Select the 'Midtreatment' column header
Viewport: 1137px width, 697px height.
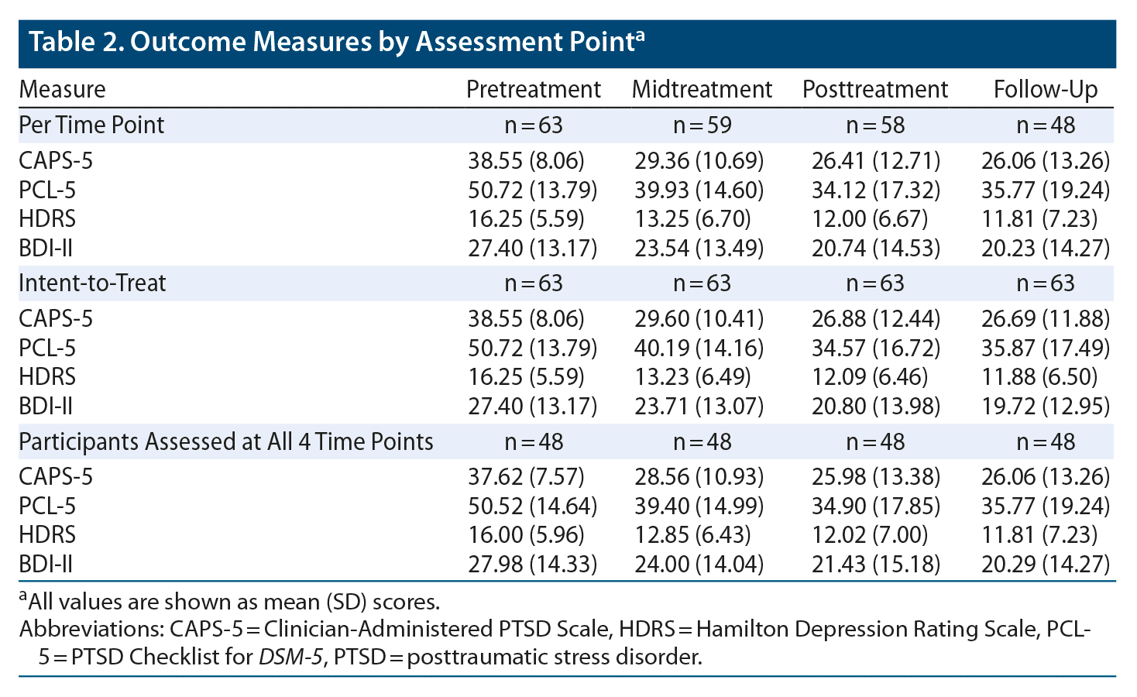[x=702, y=90]
